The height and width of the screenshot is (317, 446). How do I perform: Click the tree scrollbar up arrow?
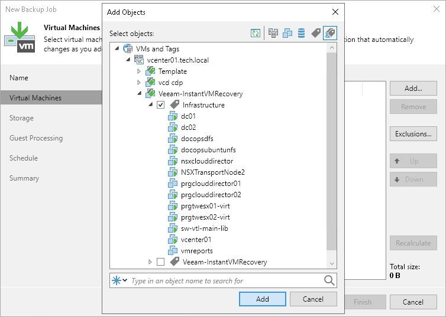coord(332,48)
